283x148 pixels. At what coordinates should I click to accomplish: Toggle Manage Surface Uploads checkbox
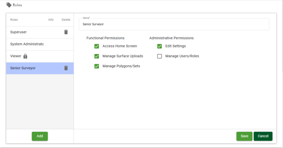coord(97,56)
